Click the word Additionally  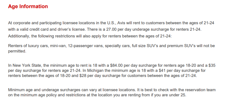tap(19, 36)
